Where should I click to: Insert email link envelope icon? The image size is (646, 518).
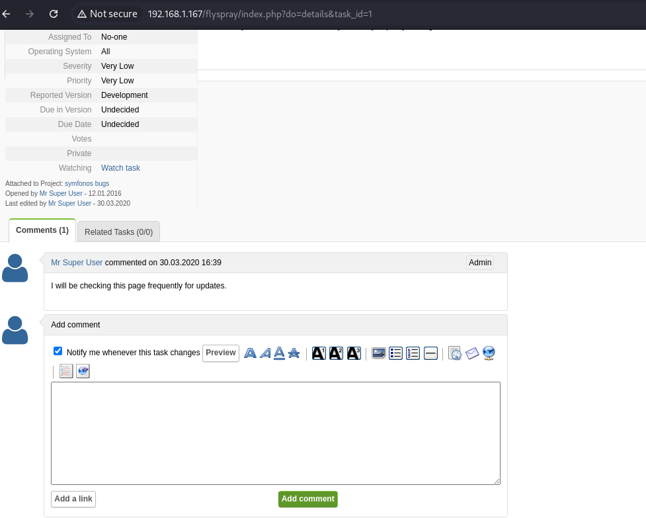[472, 353]
